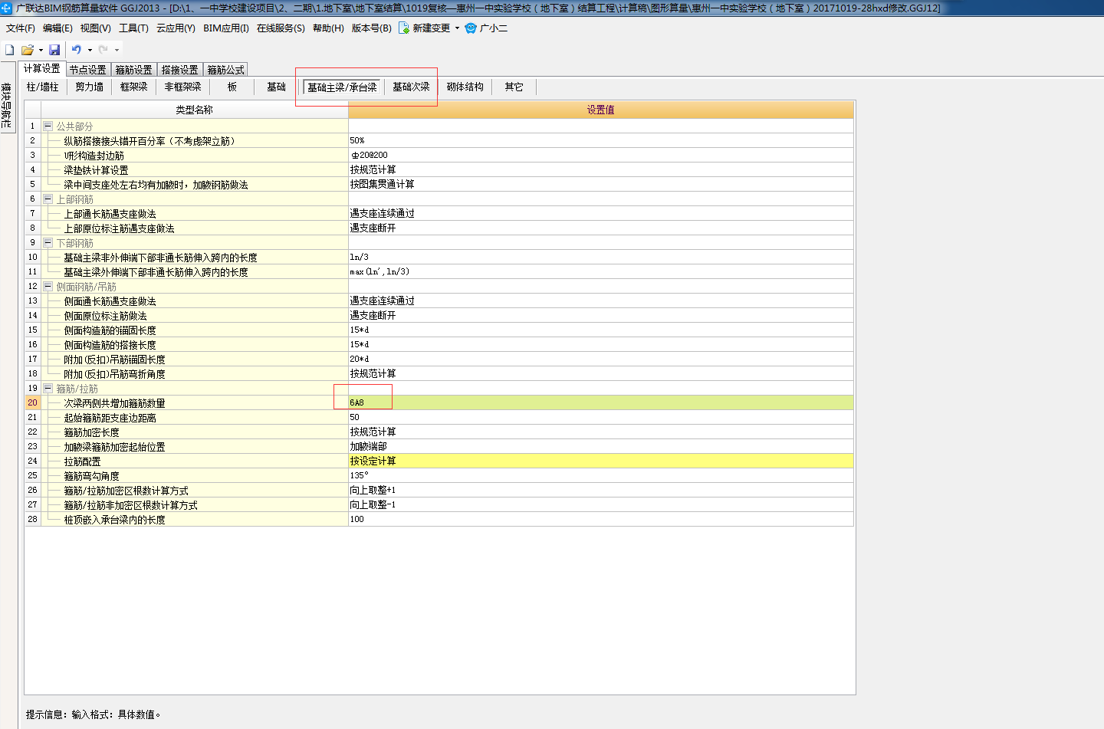This screenshot has width=1104, height=729.
Task: Collapse the 公共部分 group
Action: coord(48,126)
